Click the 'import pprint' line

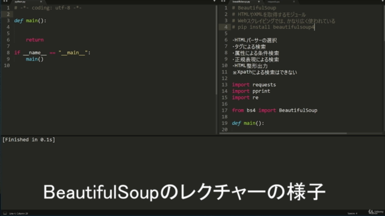[251, 91]
